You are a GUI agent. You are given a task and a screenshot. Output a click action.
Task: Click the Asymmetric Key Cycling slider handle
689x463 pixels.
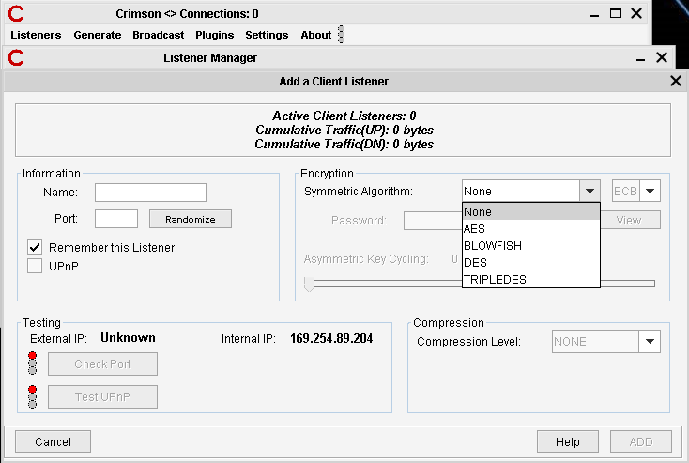[x=309, y=283]
